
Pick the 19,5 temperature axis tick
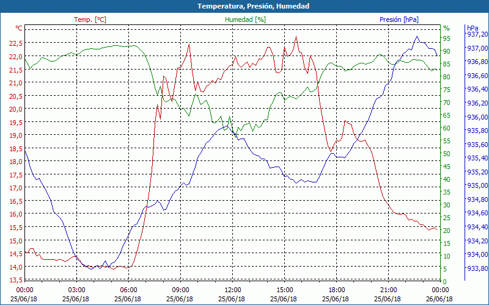pyautogui.click(x=16, y=123)
